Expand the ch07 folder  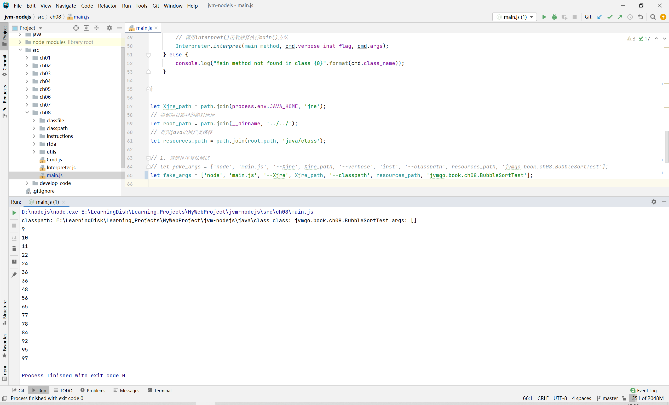(27, 105)
